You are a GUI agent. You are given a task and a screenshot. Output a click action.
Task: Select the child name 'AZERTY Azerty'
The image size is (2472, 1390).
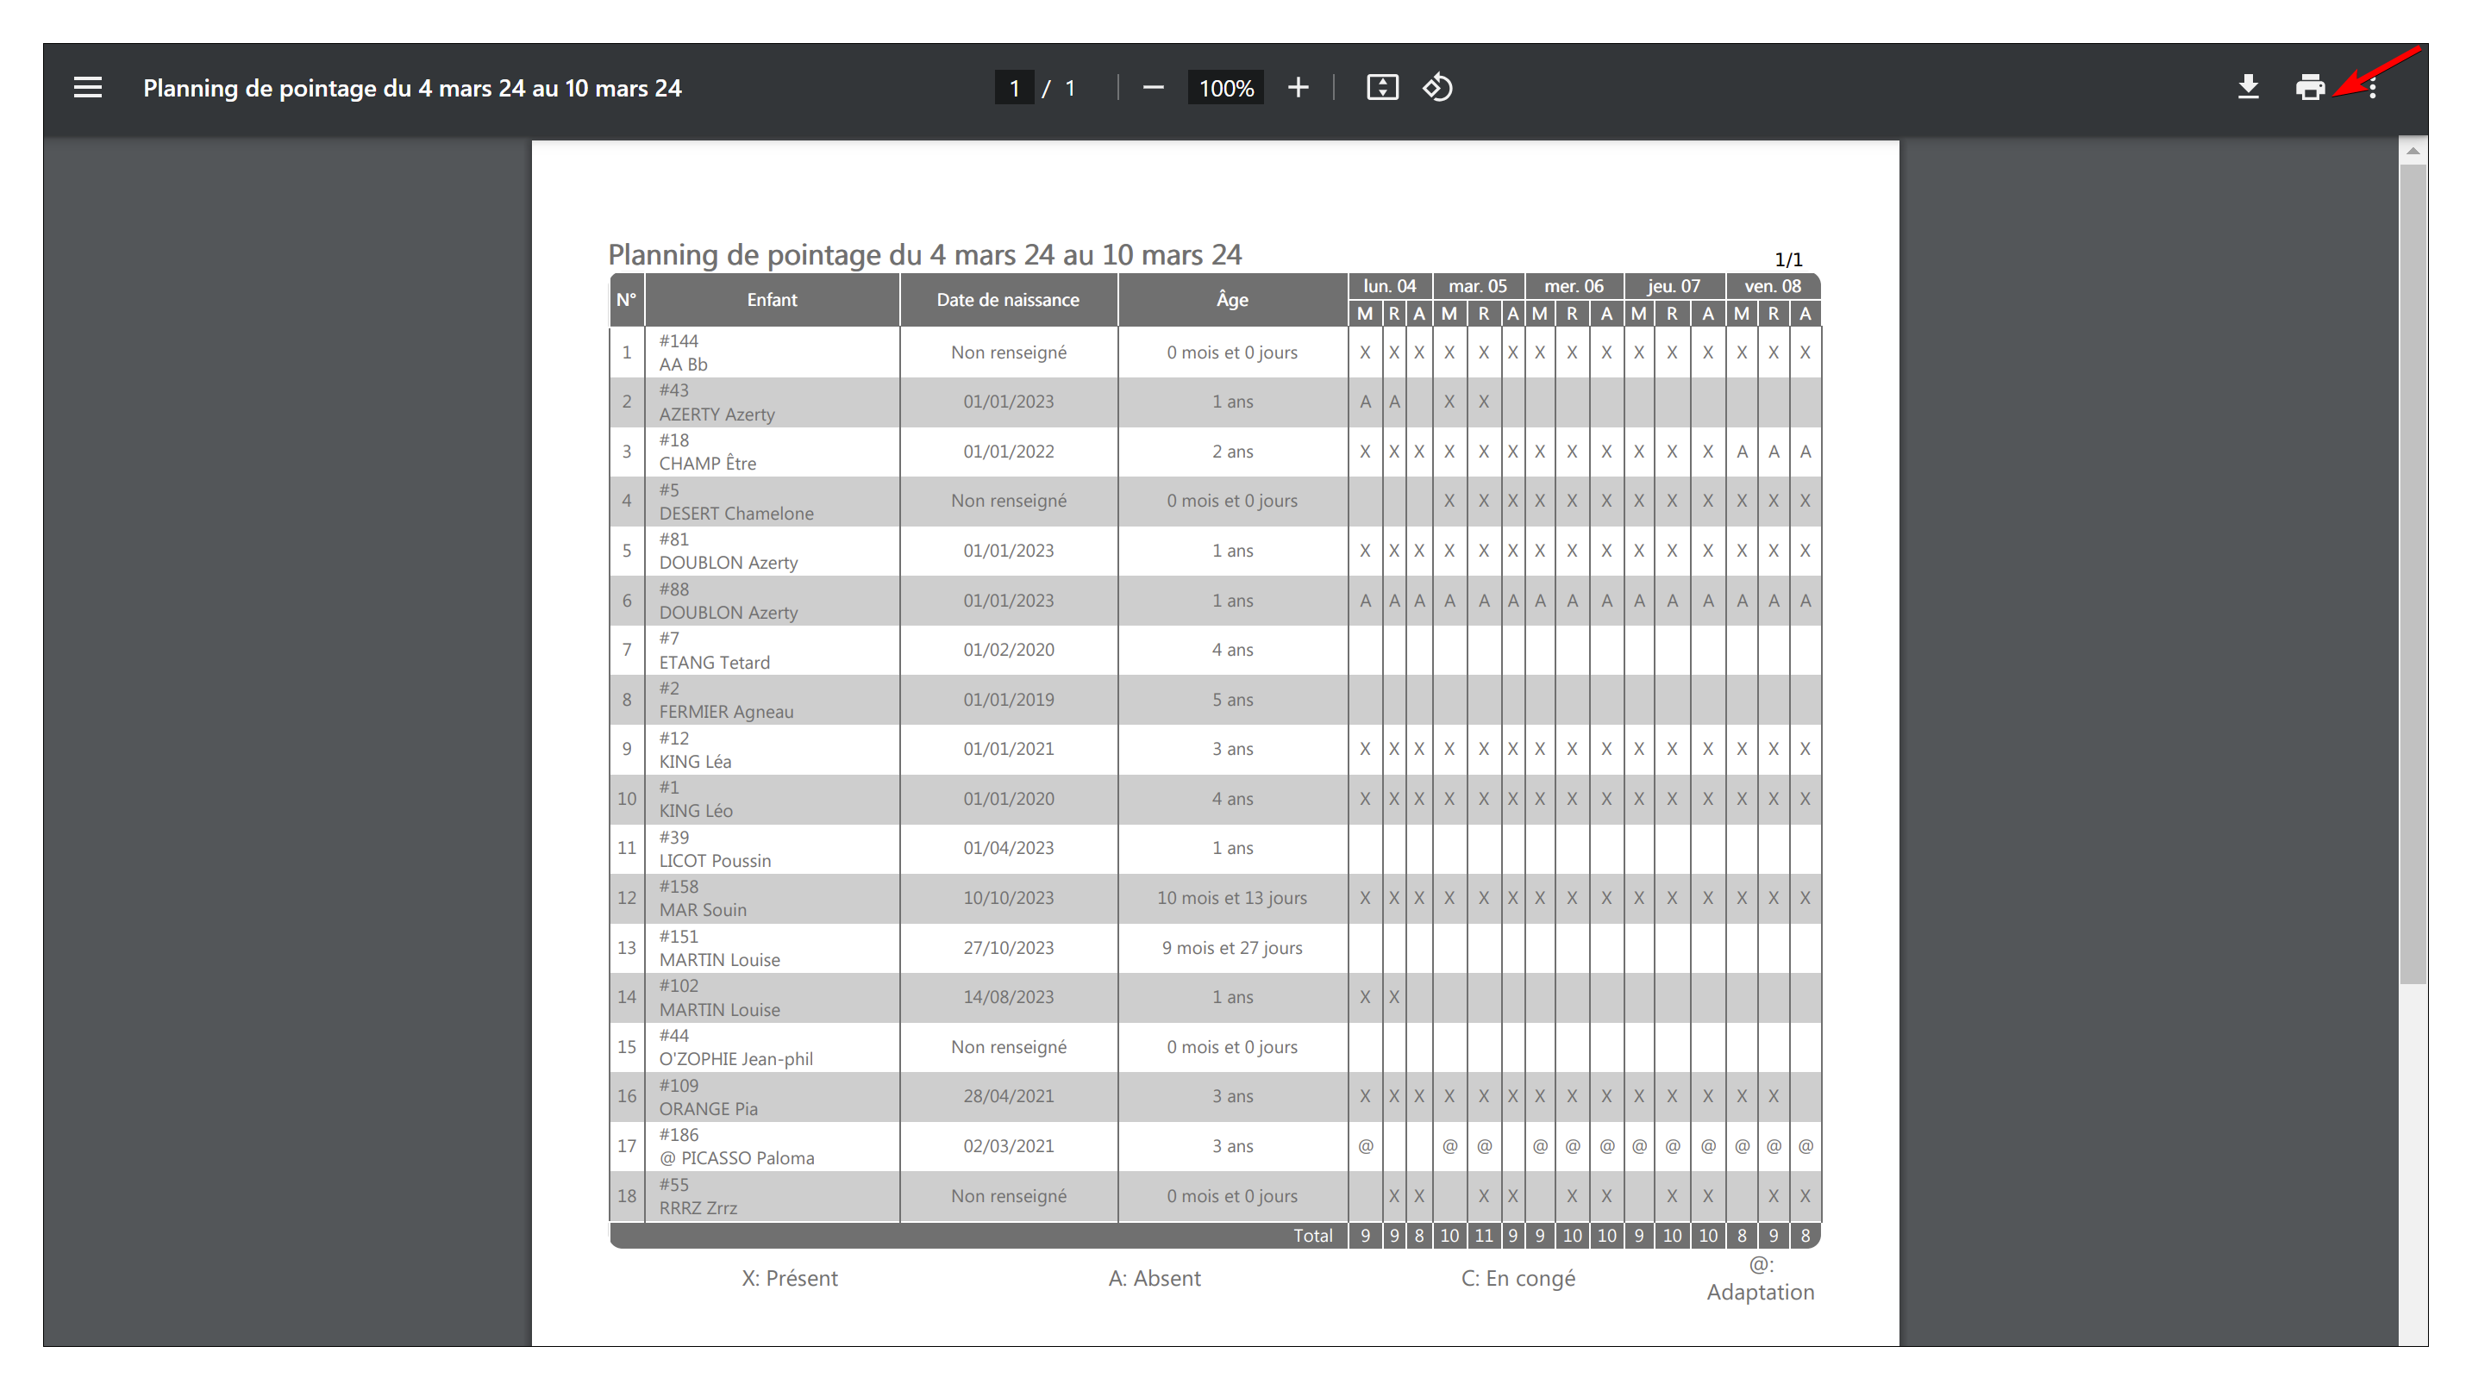[x=717, y=415]
